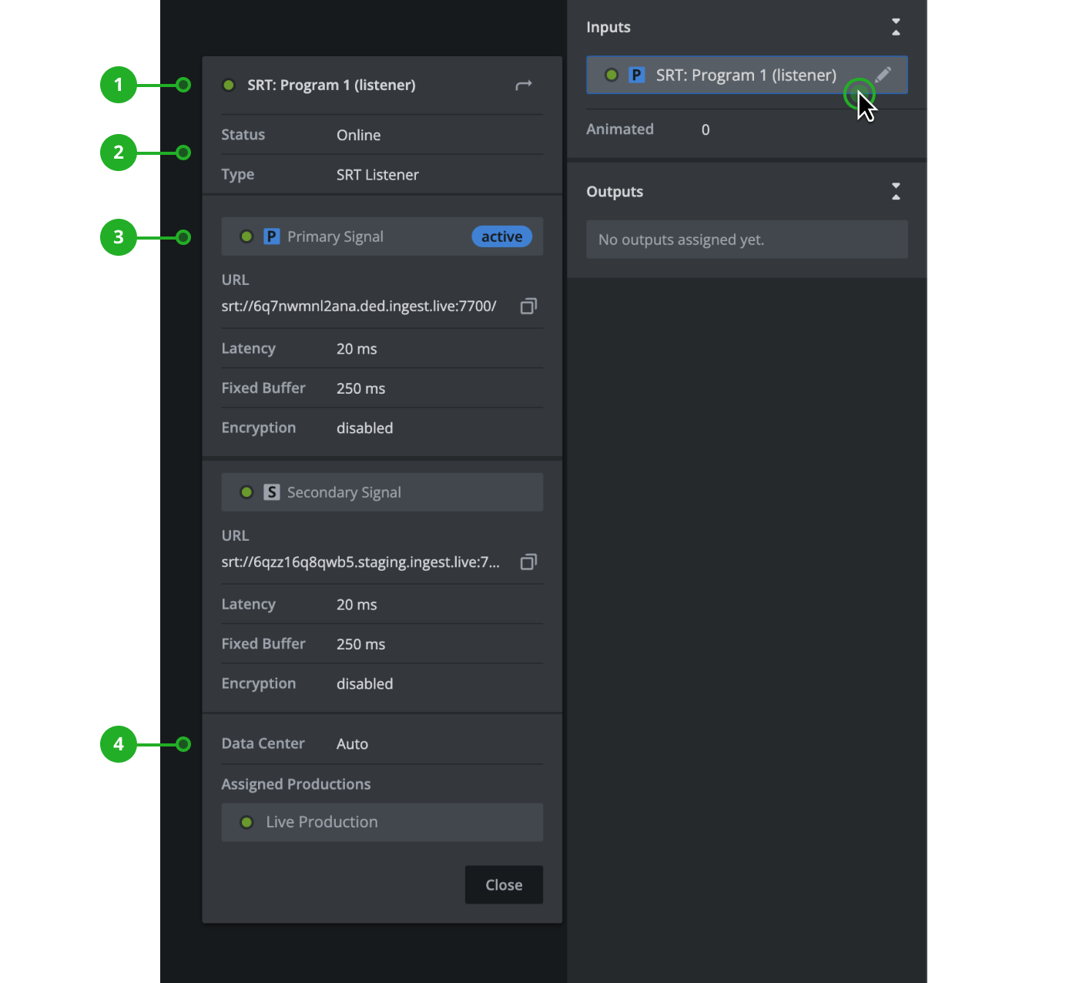Click the status dot in SRT dialog header
The width and height of the screenshot is (1086, 983).
[x=229, y=86]
